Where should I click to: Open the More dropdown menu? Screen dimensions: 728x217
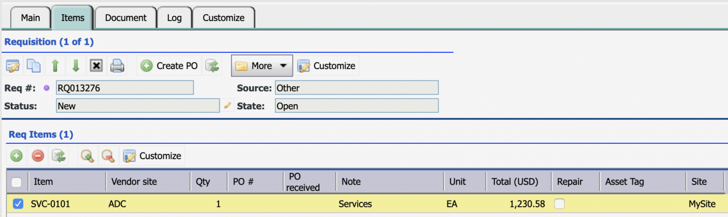[x=262, y=66]
